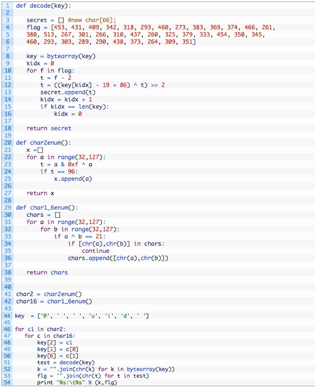This screenshot has width=315, height=387.
Task: Click the 'chars.append([chr(a),chr(b)])' call
Action: pyautogui.click(x=118, y=258)
